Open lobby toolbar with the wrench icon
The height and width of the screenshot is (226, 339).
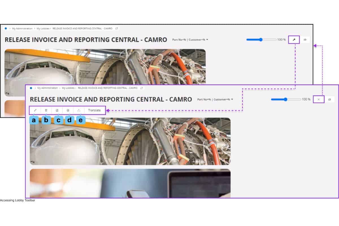[294, 40]
